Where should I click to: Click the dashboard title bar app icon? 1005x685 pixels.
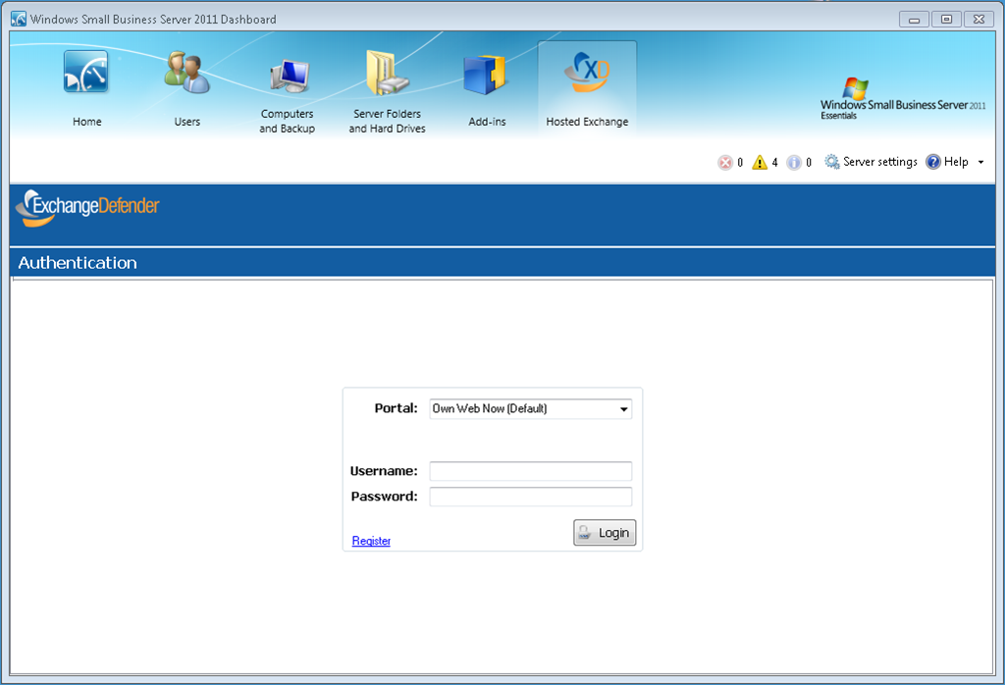19,19
